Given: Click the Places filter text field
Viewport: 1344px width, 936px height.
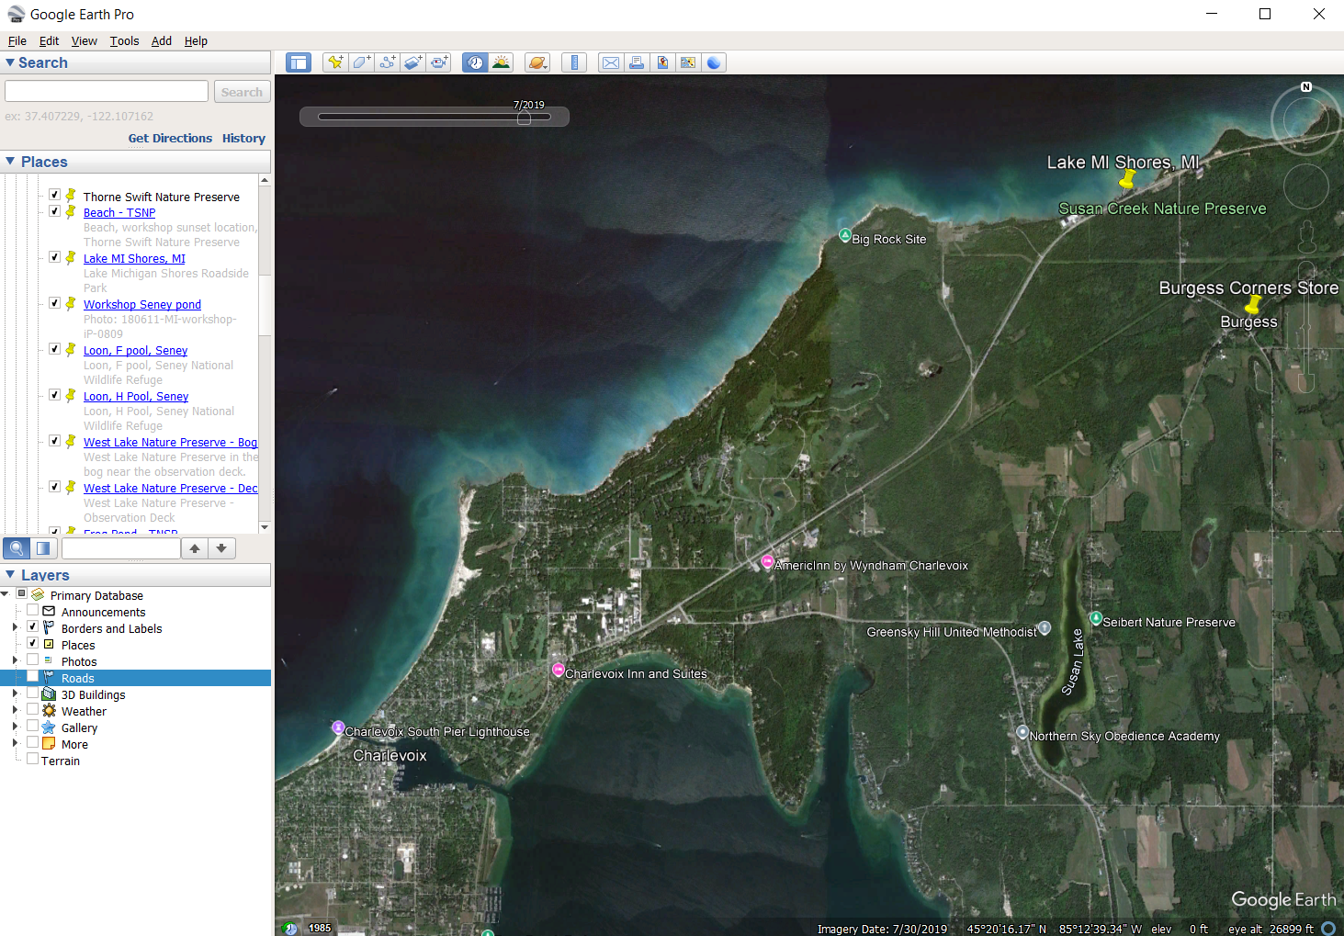Looking at the screenshot, I should point(120,548).
